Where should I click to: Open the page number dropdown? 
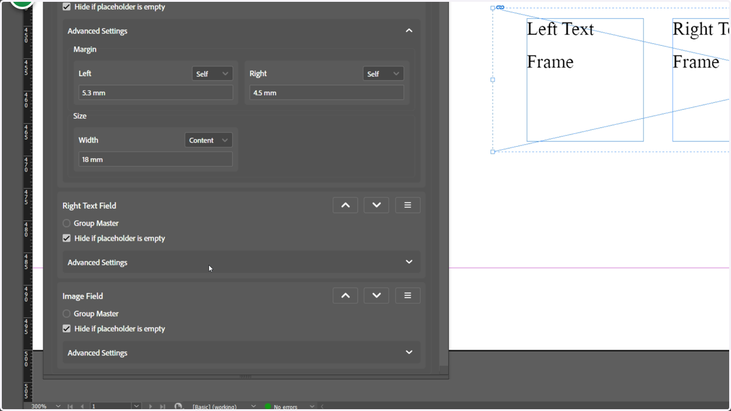[136, 406]
